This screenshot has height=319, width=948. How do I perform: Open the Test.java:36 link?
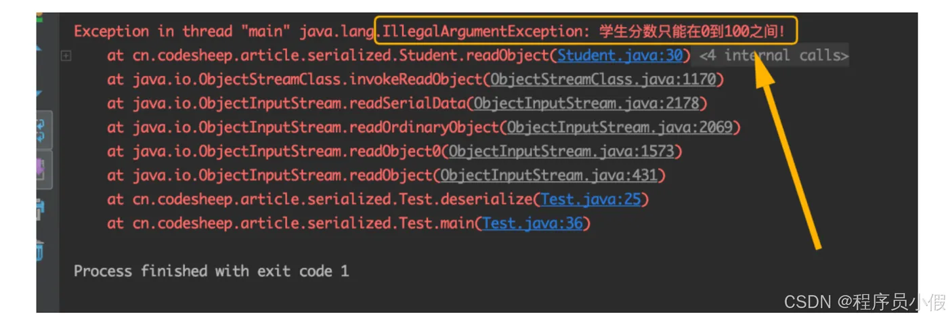coord(532,224)
